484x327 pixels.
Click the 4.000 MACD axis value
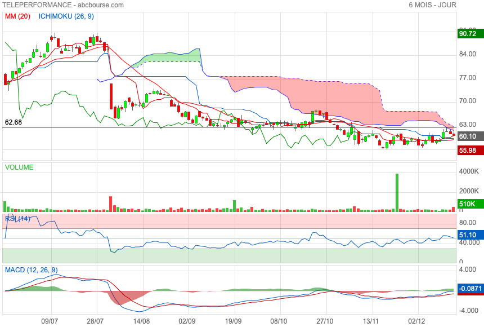467,269
